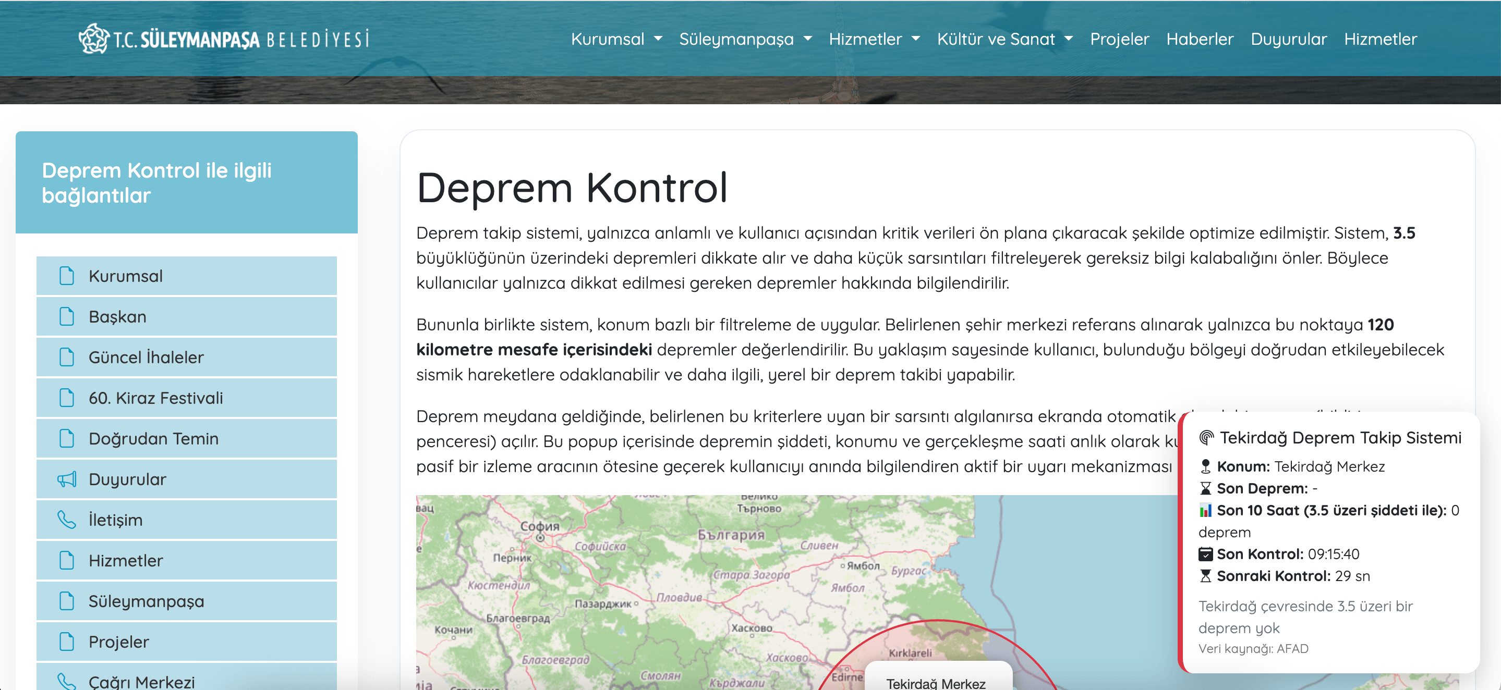Click the location pin icon next to Konum

point(1206,466)
